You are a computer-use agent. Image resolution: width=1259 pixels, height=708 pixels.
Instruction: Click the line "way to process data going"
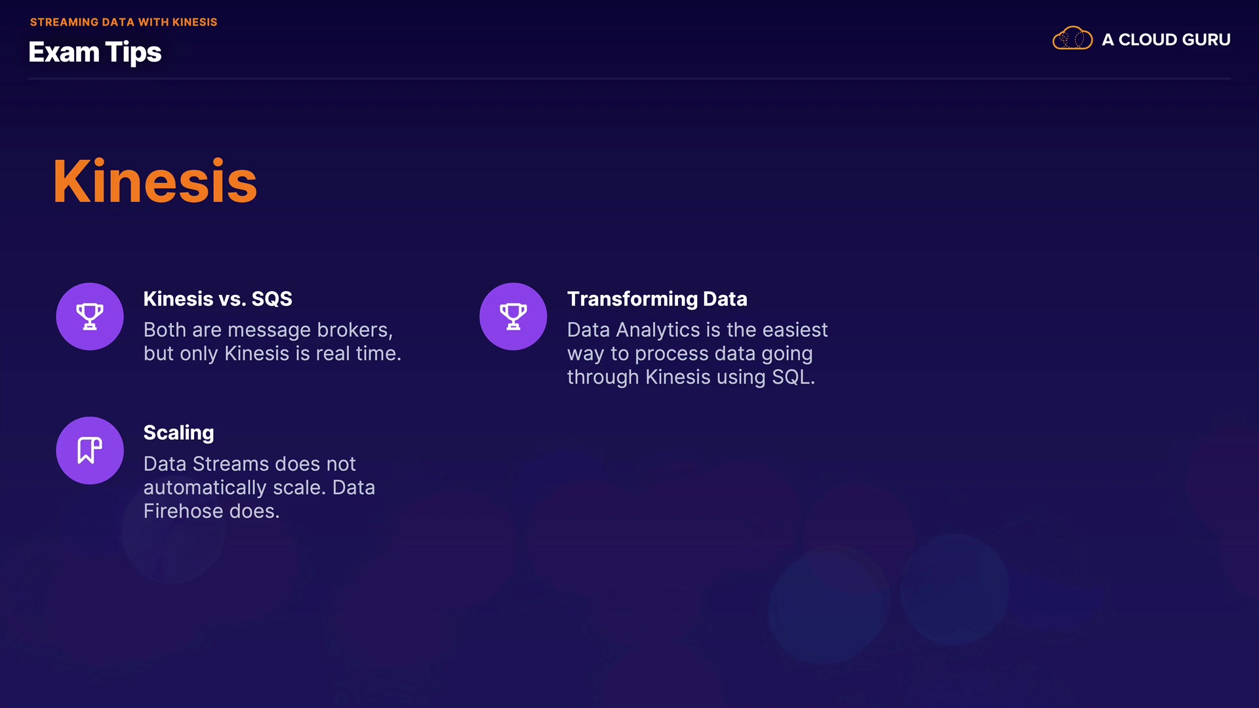click(x=690, y=353)
